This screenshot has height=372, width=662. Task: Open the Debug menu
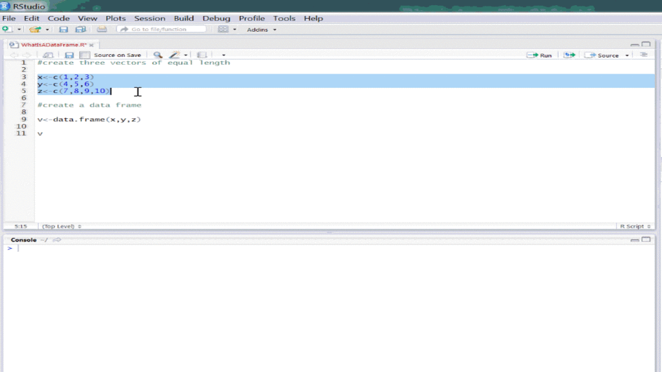pyautogui.click(x=216, y=18)
